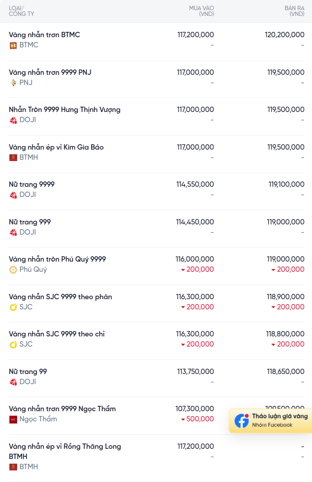This screenshot has height=482, width=312.
Task: Click the Phú Quý logo icon
Action: coord(13,270)
